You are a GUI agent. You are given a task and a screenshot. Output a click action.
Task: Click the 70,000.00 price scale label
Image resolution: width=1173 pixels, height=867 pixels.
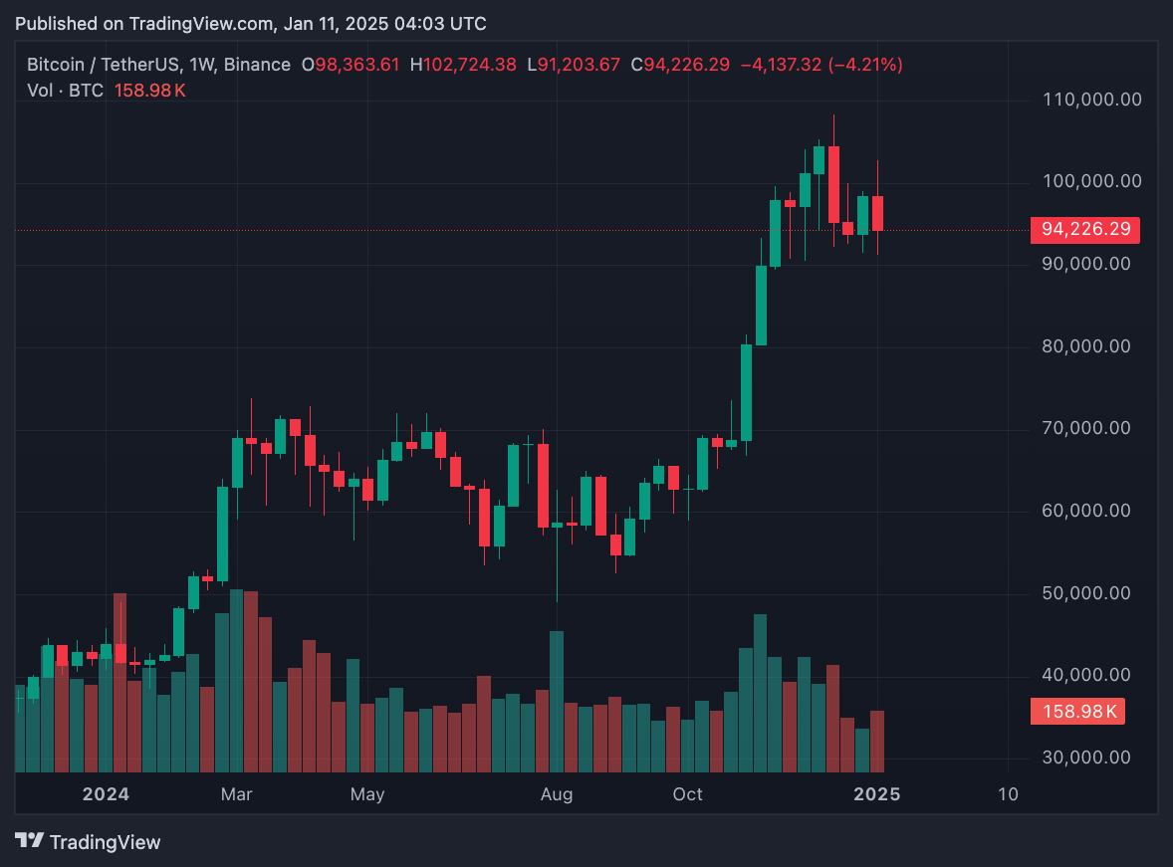click(1091, 429)
